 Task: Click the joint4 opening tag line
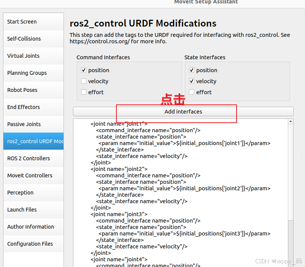tap(119, 259)
